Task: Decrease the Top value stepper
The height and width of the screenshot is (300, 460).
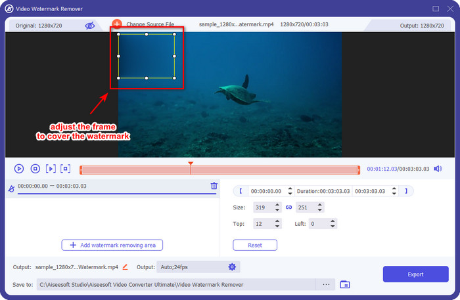Action: pyautogui.click(x=277, y=226)
